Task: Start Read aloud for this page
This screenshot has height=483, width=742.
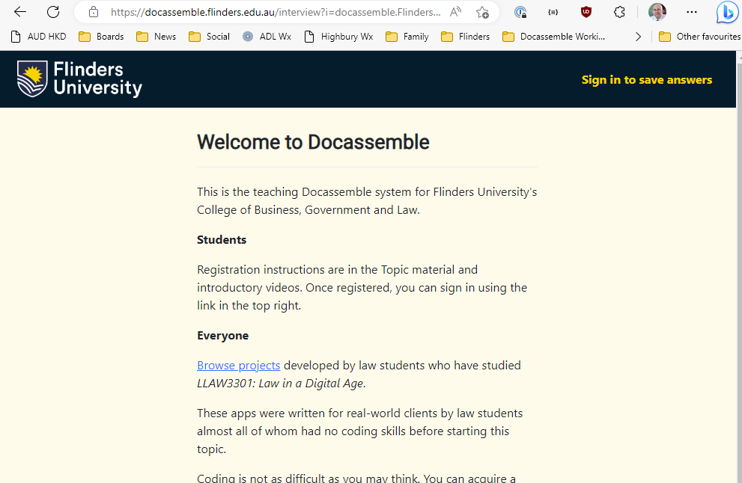Action: pos(454,12)
